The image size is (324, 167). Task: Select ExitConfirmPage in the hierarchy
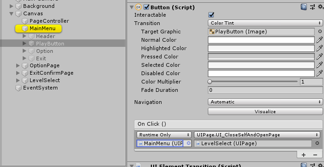pyautogui.click(x=51, y=73)
